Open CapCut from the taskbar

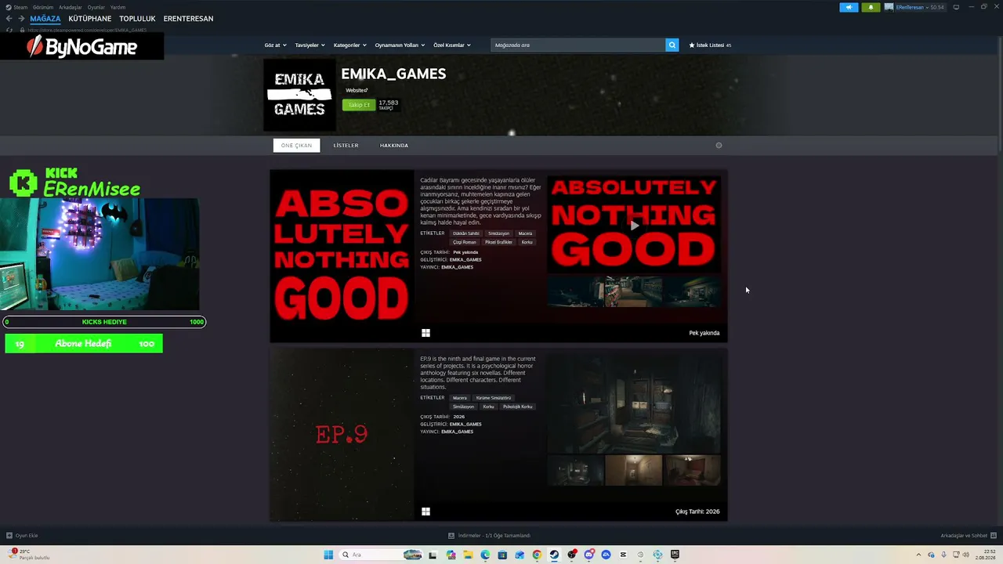(x=623, y=555)
